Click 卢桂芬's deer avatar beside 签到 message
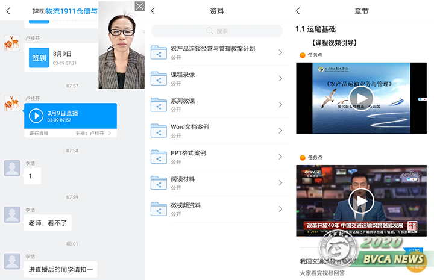Image resolution: width=434 pixels, height=280 pixels. [12, 43]
